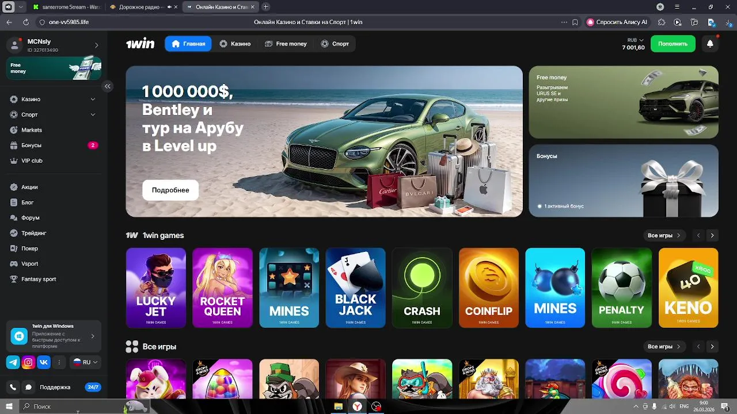Switch to Дорожное радио browser tab

coord(143,7)
